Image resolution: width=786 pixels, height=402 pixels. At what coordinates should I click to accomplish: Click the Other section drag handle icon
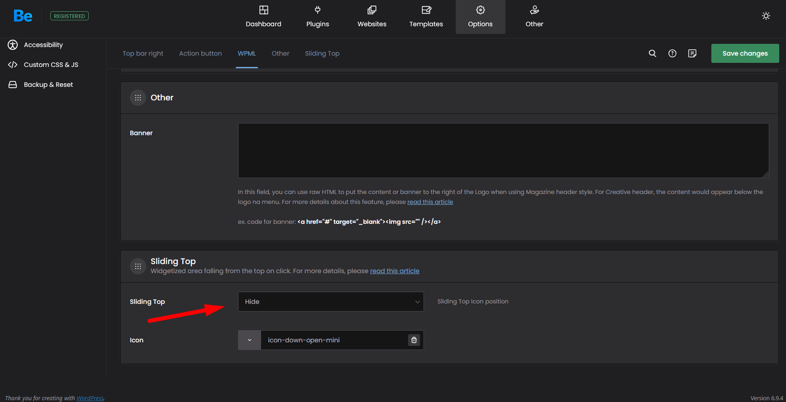coord(138,98)
